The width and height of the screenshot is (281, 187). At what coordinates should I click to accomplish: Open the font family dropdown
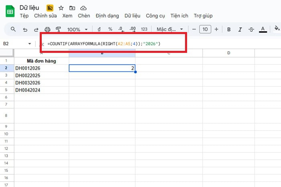point(169,29)
